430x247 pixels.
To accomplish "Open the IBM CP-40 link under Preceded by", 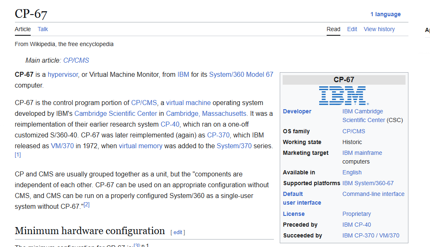I will (357, 225).
